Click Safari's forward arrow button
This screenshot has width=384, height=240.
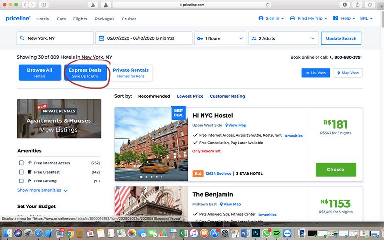(32, 5)
